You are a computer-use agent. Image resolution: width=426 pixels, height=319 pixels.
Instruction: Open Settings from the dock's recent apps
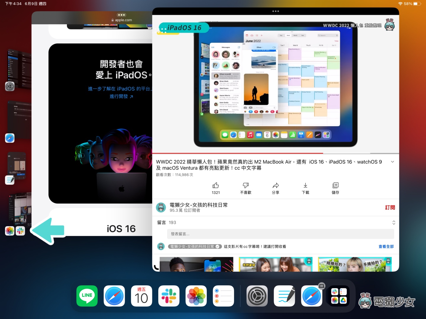pyautogui.click(x=257, y=296)
